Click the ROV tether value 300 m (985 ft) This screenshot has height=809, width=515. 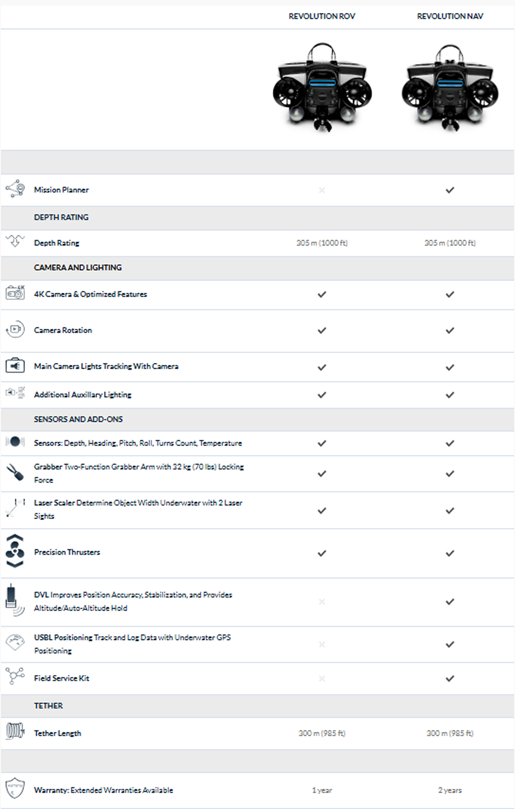coord(322,733)
